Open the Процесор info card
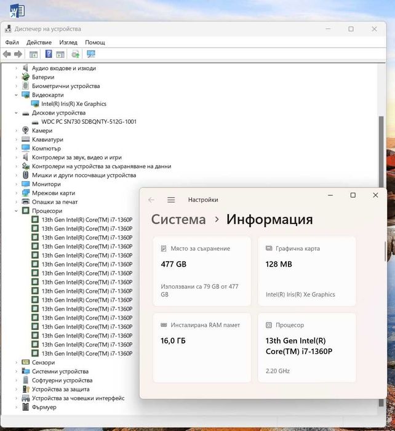This screenshot has width=395, height=431. point(307,348)
